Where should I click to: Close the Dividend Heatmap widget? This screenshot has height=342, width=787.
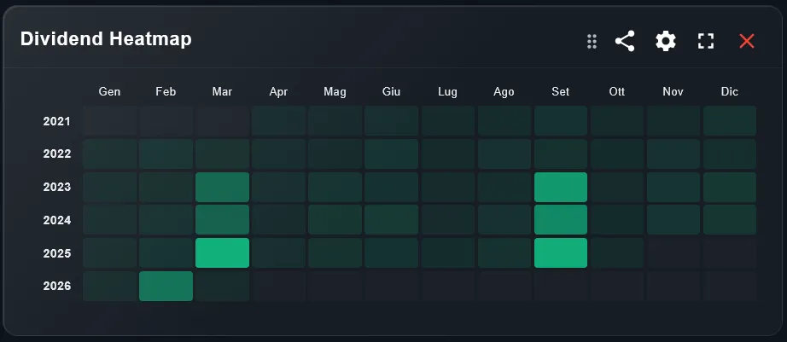pyautogui.click(x=747, y=41)
